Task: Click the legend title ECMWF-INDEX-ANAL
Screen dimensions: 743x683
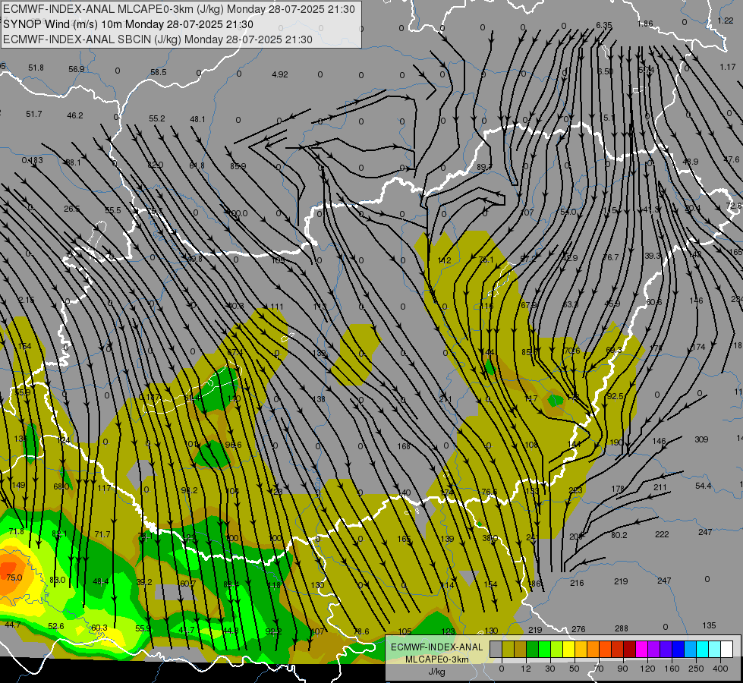Action: 437,647
